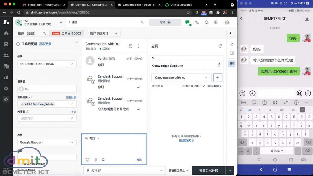The width and height of the screenshot is (313, 176).
Task: Show the user context panel icon
Action: point(232,44)
